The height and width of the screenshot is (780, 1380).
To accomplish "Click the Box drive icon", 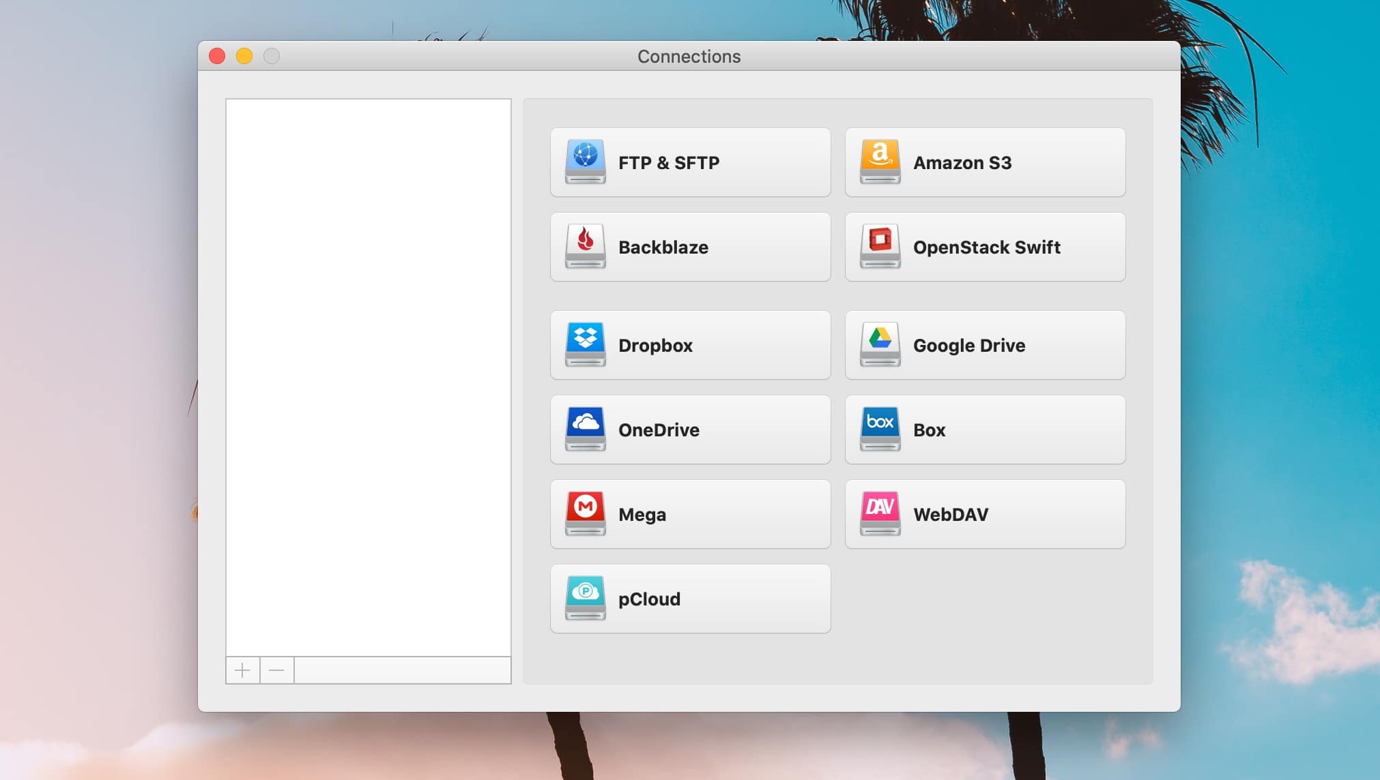I will [x=879, y=430].
